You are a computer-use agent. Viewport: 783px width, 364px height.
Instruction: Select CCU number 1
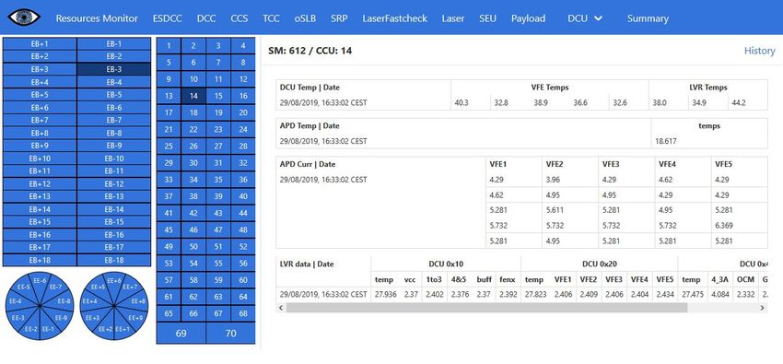pos(169,46)
